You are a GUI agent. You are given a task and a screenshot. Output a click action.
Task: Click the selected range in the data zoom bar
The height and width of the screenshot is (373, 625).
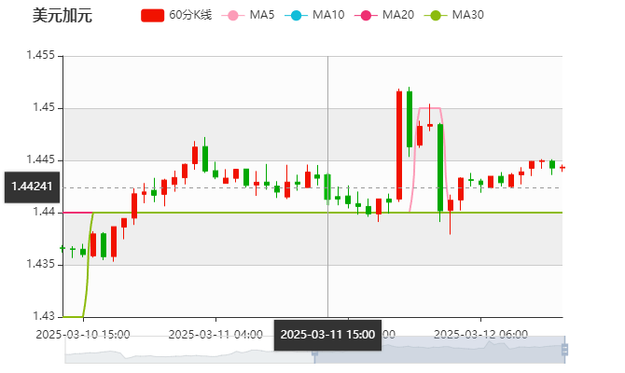click(x=439, y=350)
